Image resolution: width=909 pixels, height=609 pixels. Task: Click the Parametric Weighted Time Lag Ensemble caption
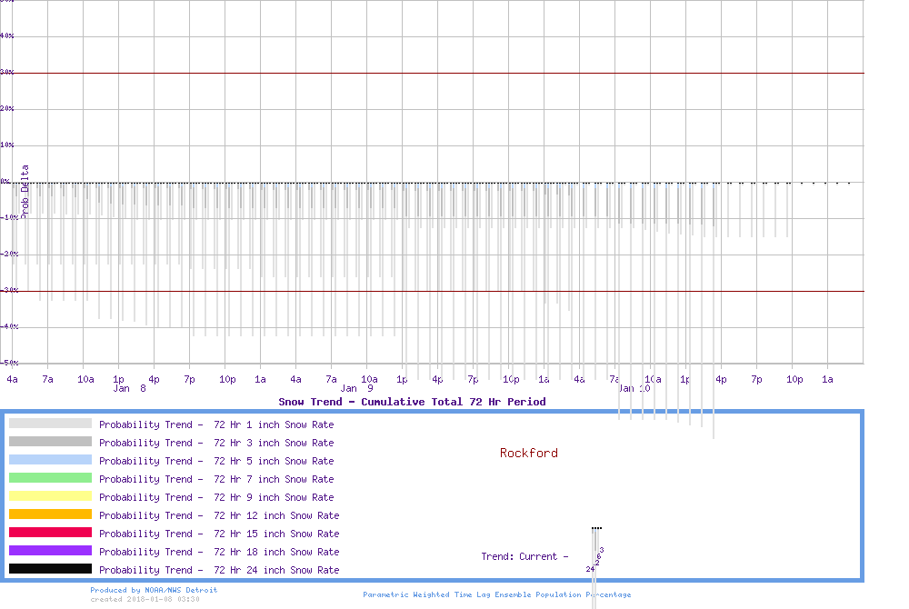tap(496, 594)
